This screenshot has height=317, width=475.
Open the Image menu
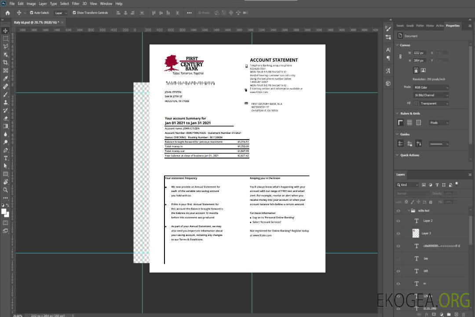click(31, 4)
